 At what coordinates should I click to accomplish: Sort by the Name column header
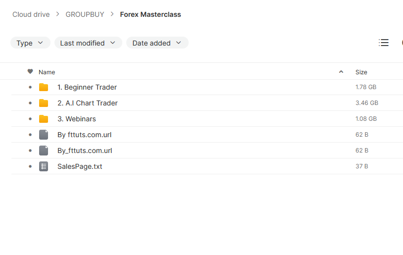pos(47,72)
